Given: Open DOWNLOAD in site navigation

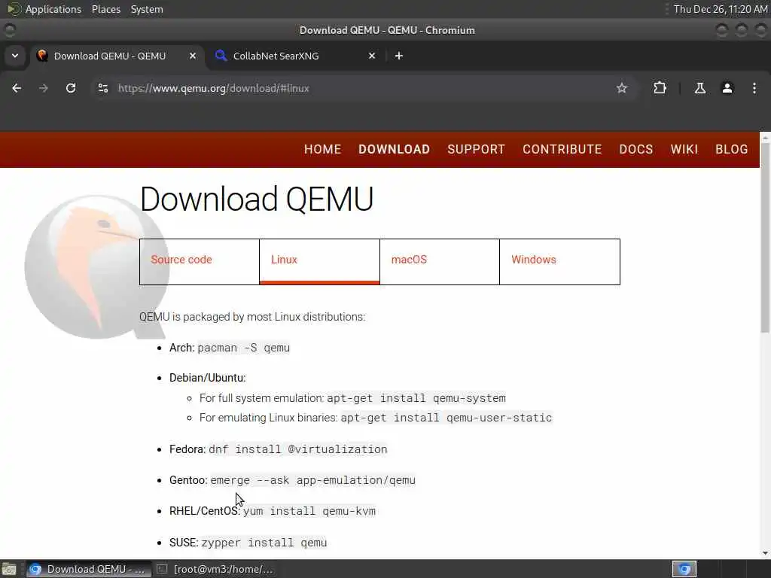Looking at the screenshot, I should [395, 150].
